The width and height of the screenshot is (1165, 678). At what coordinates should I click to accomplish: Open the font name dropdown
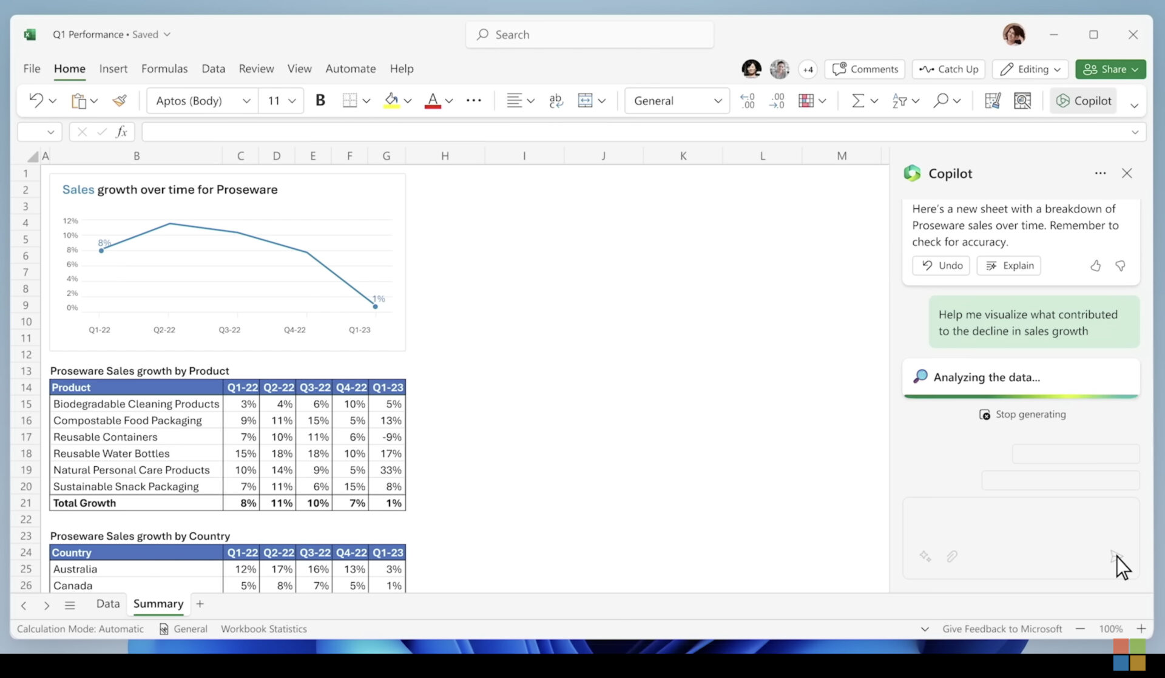[x=246, y=101]
